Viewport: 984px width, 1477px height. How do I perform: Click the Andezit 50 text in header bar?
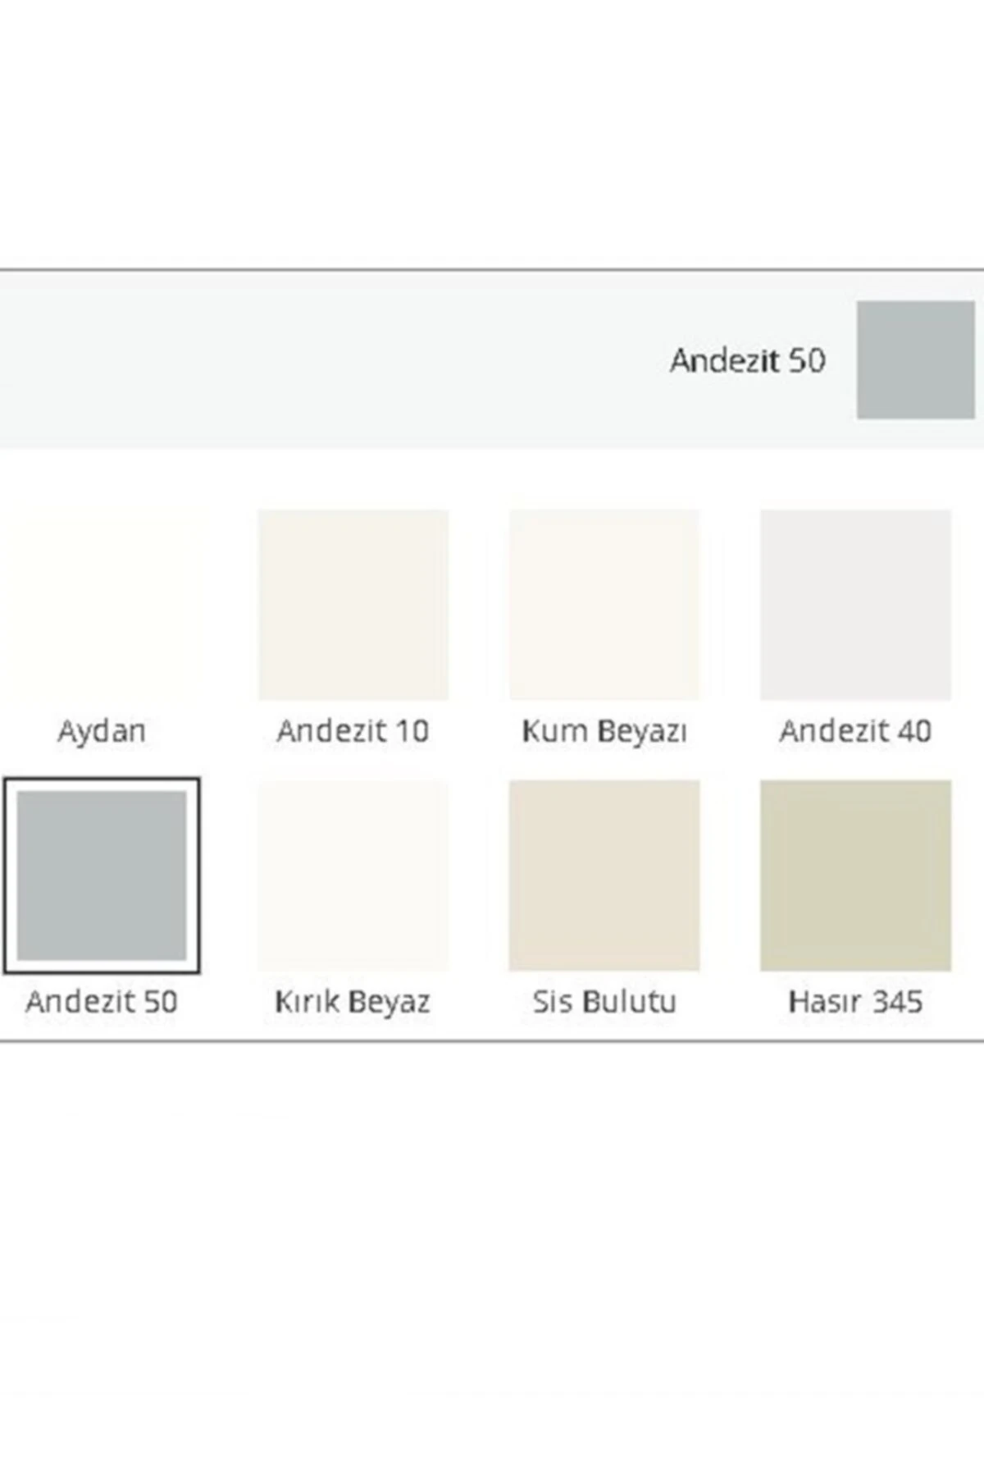[x=747, y=360]
